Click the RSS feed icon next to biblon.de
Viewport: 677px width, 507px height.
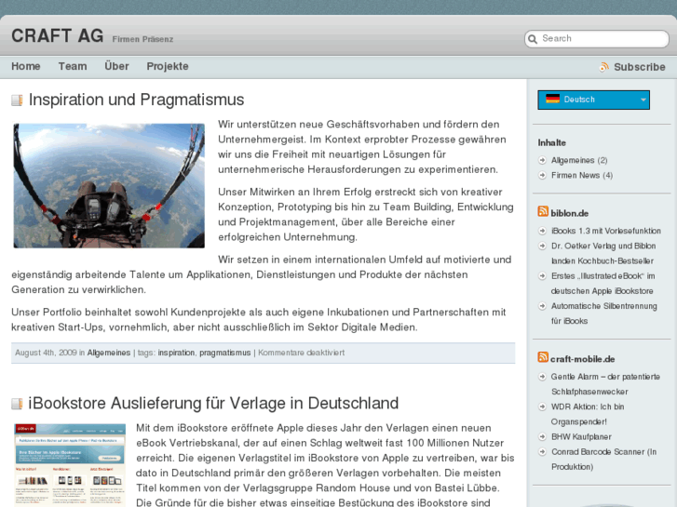coord(543,211)
